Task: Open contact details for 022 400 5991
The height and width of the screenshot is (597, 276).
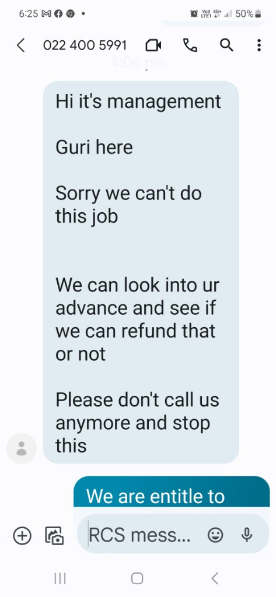Action: 85,45
